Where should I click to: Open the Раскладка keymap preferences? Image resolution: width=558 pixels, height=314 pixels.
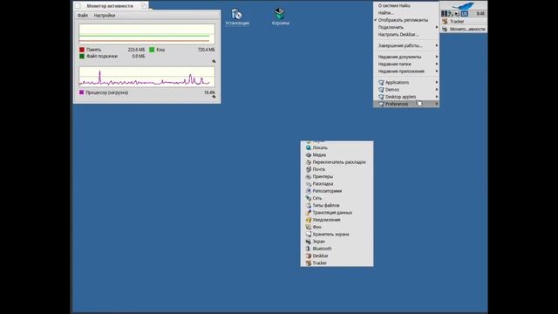(x=337, y=184)
